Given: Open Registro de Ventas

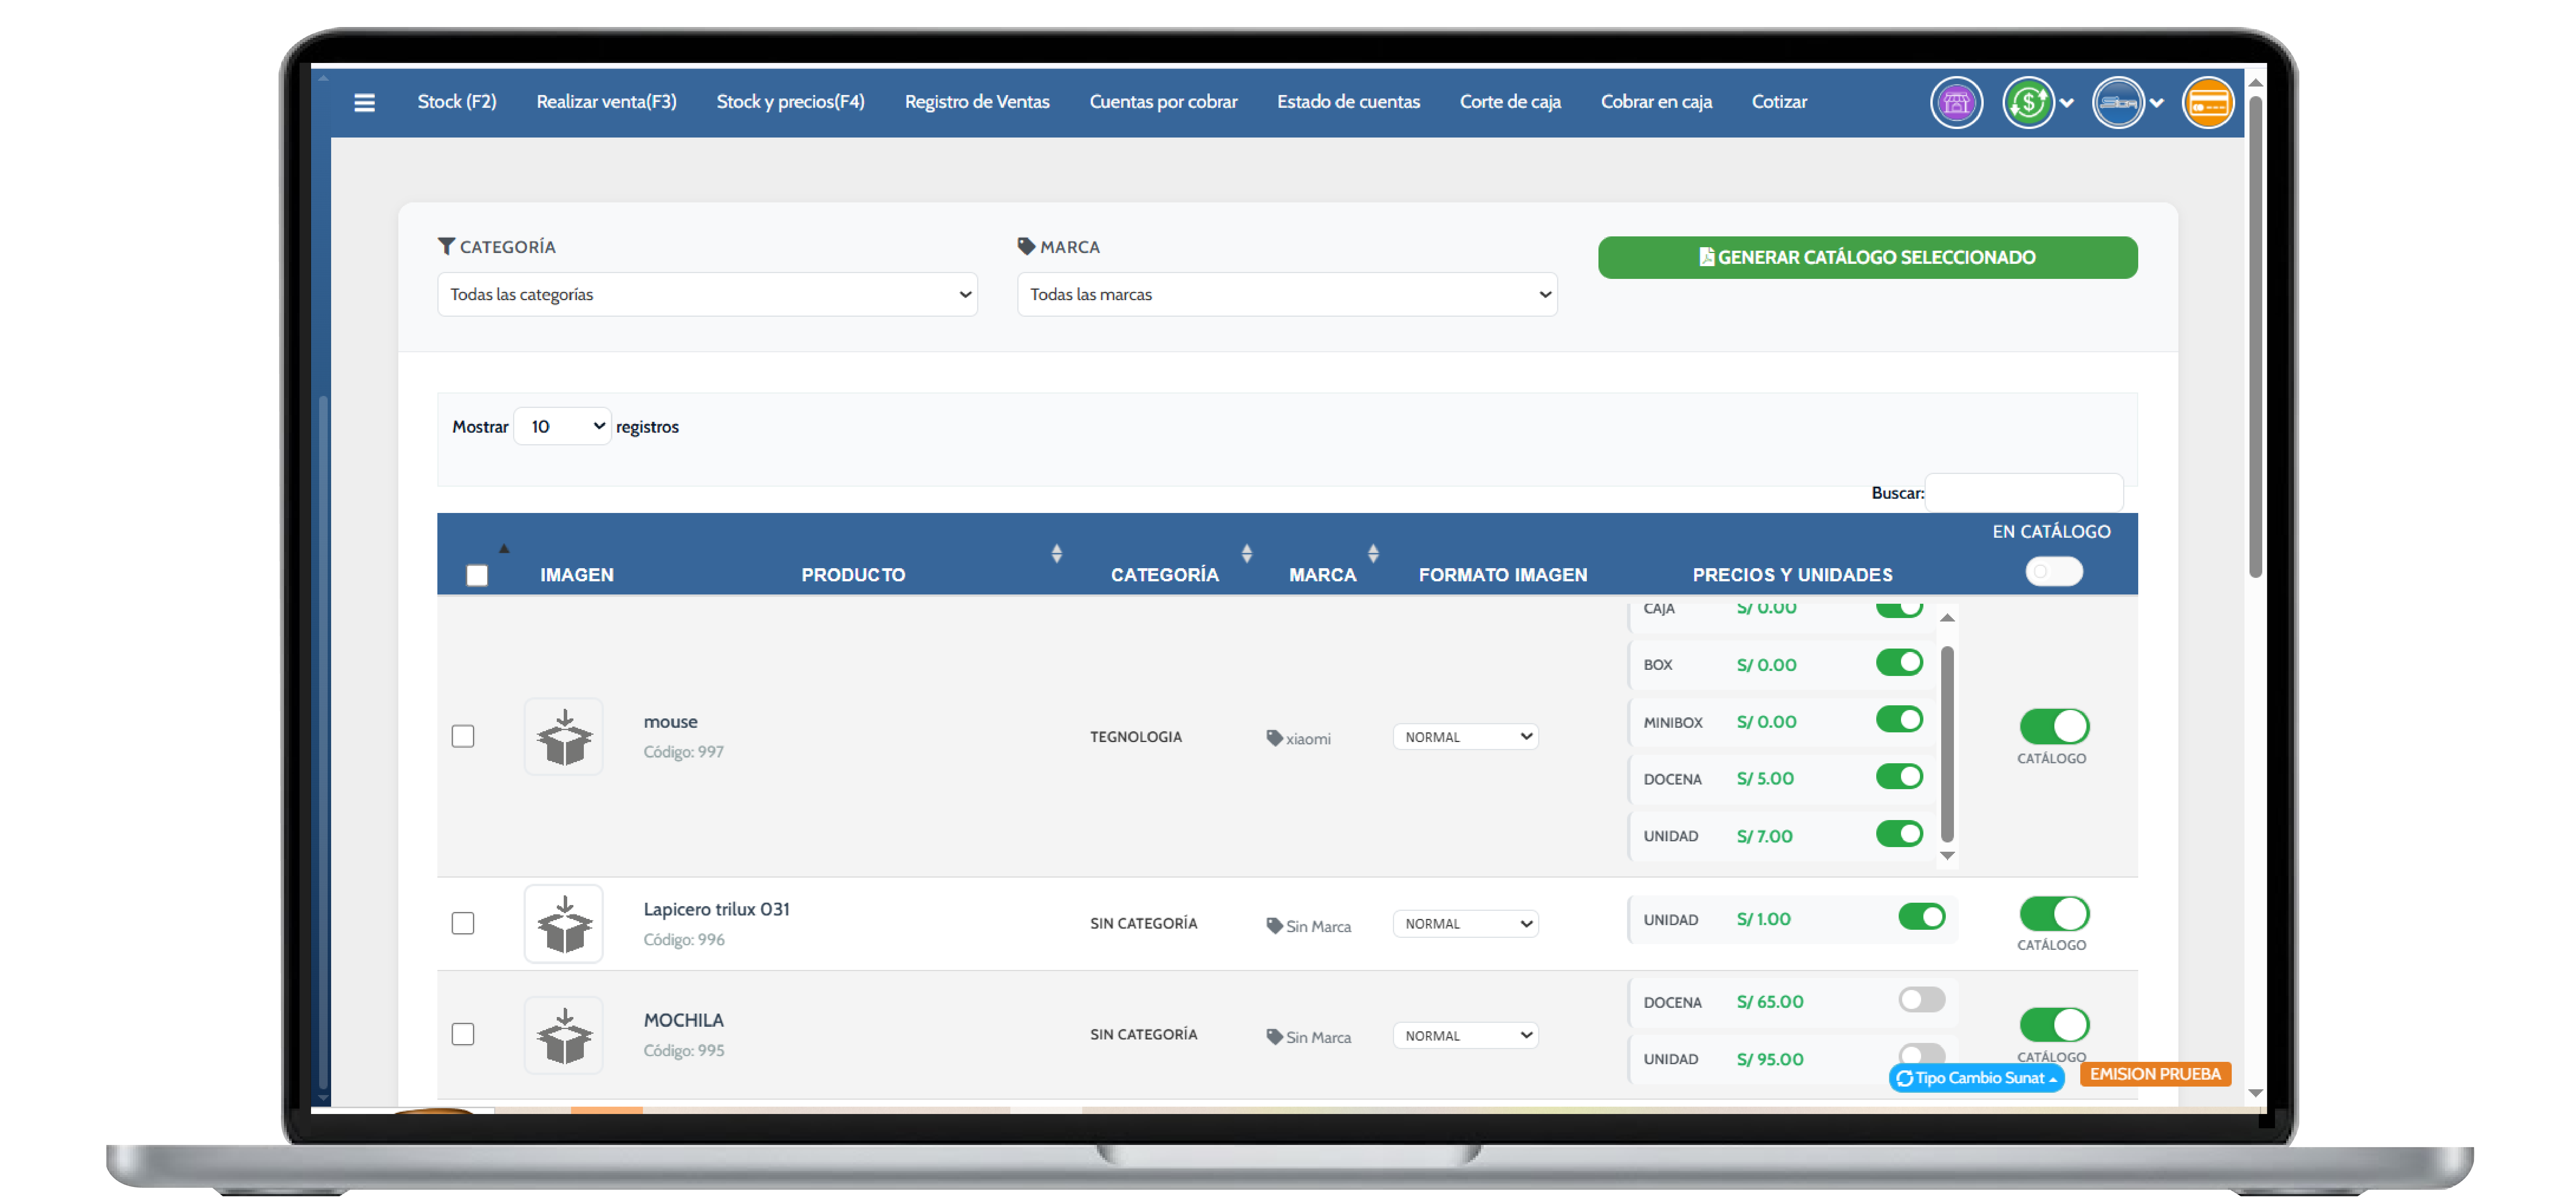Looking at the screenshot, I should coord(977,102).
